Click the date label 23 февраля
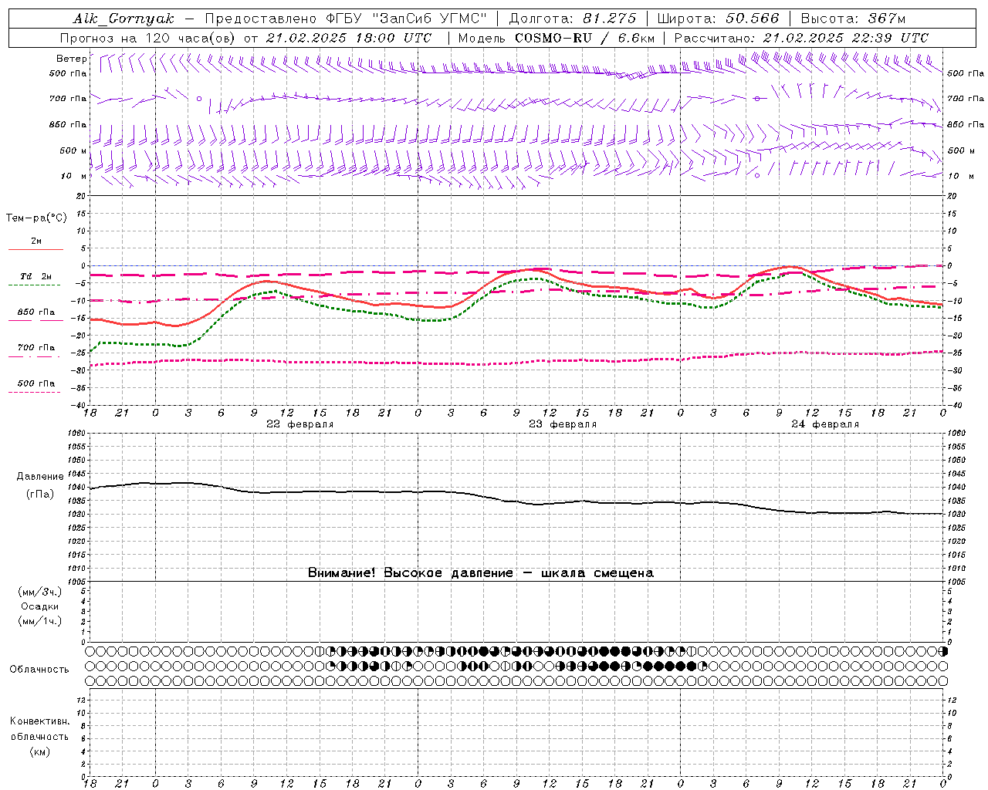The image size is (988, 790). pos(563,424)
